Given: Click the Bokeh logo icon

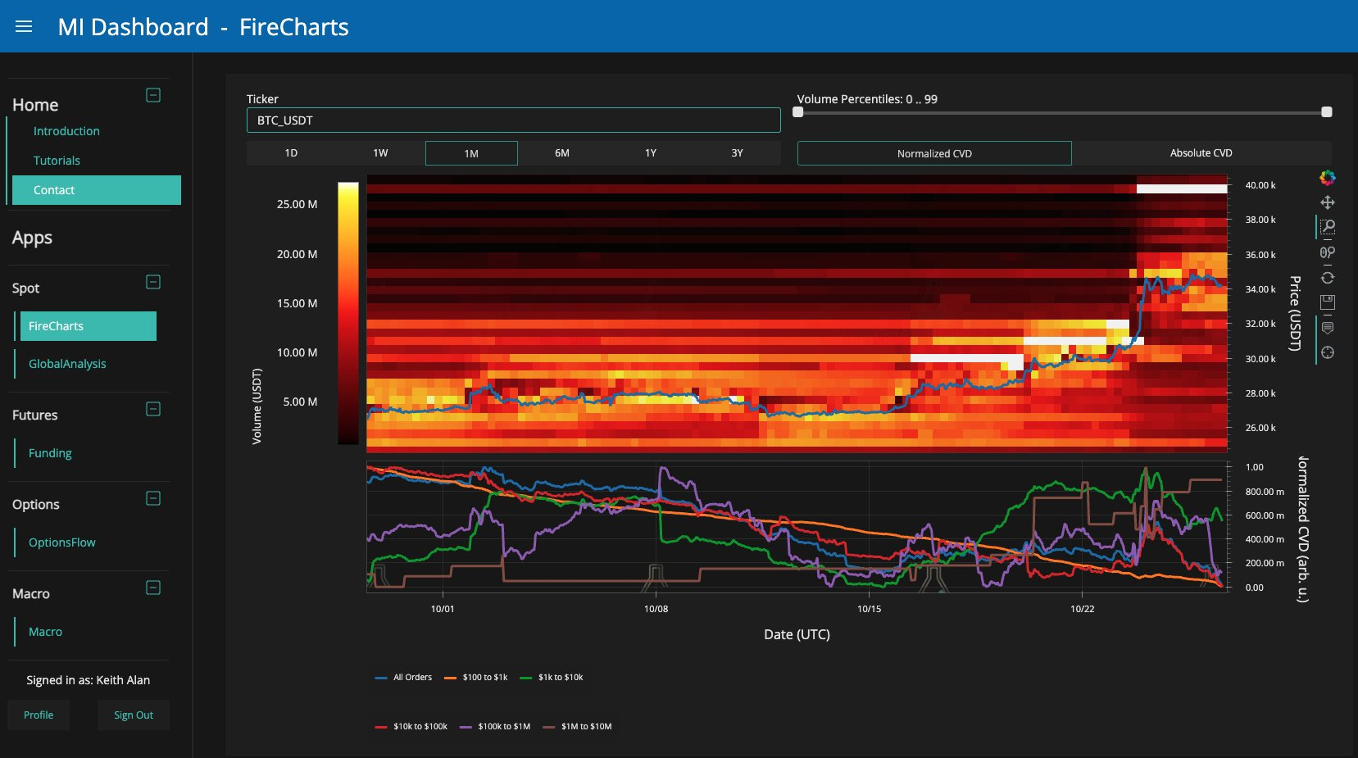Looking at the screenshot, I should (x=1327, y=177).
